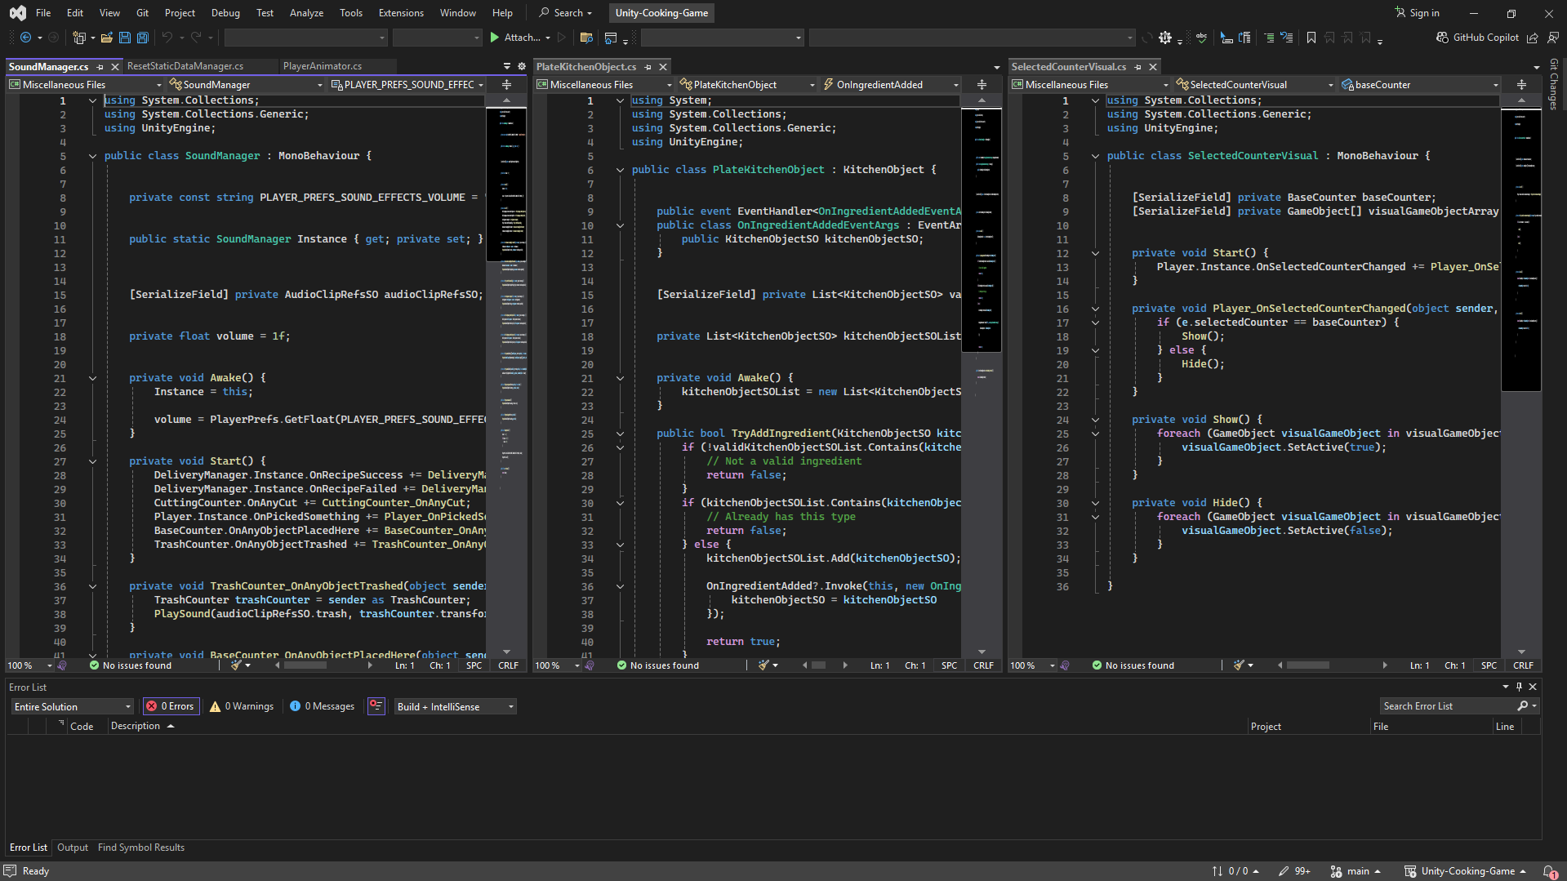Toggle the 0 Messages filter
Viewport: 1567px width, 881px height.
(x=323, y=706)
